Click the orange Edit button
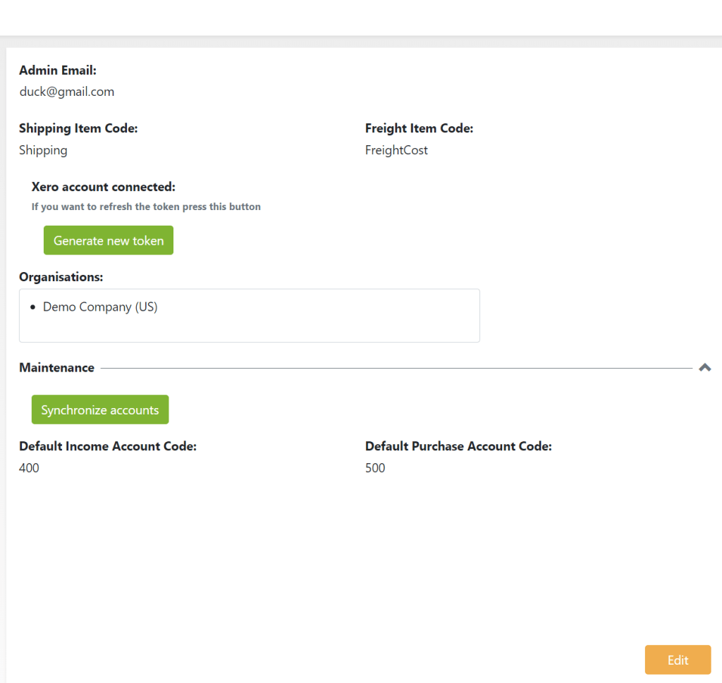Screen dimensions: 722x683 678,660
